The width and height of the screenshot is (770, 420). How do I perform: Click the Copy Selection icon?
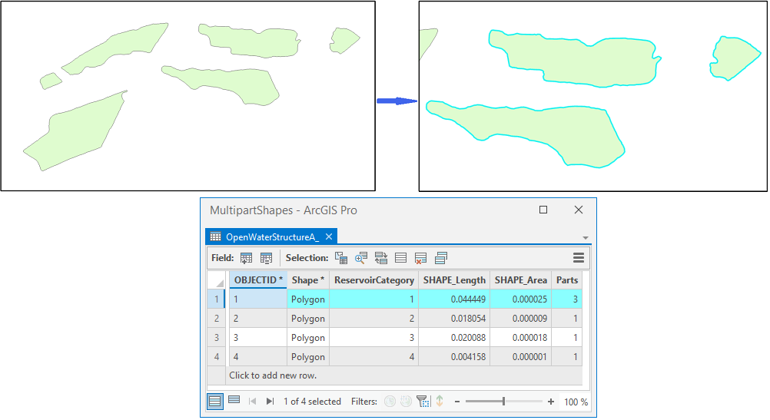tap(441, 258)
